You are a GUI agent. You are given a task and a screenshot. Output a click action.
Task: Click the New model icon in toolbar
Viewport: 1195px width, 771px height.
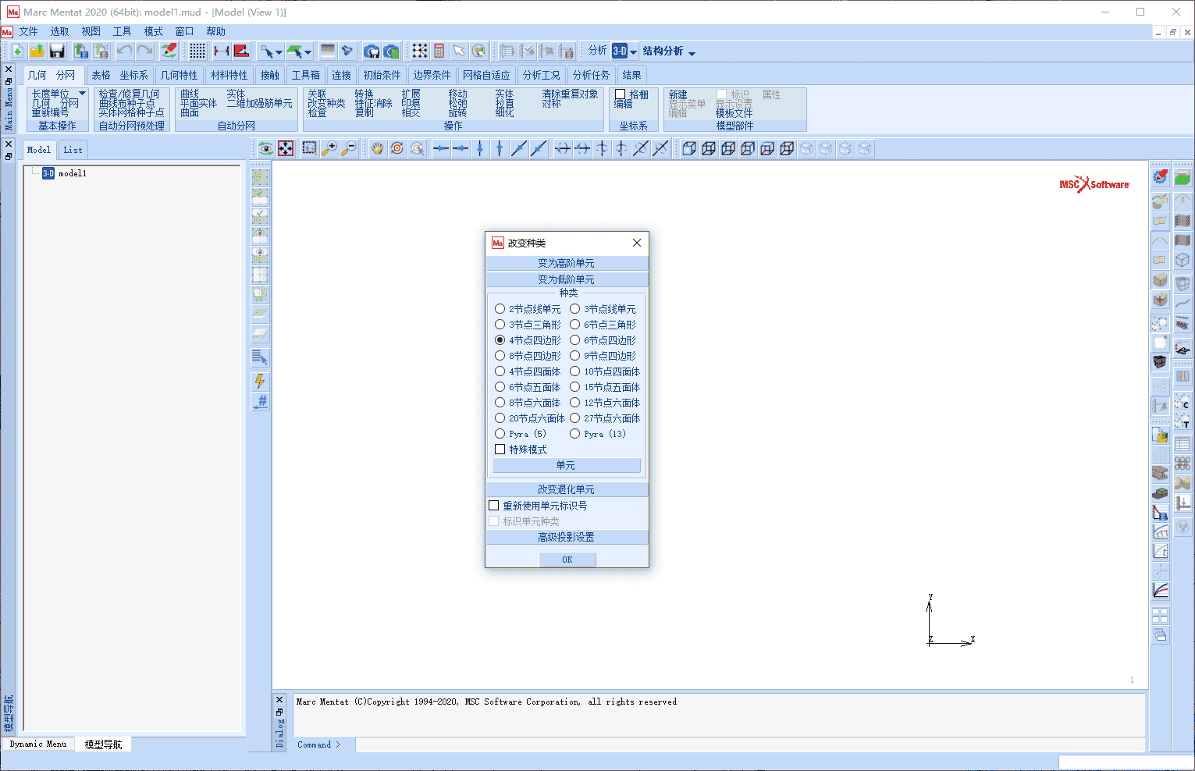pos(16,51)
